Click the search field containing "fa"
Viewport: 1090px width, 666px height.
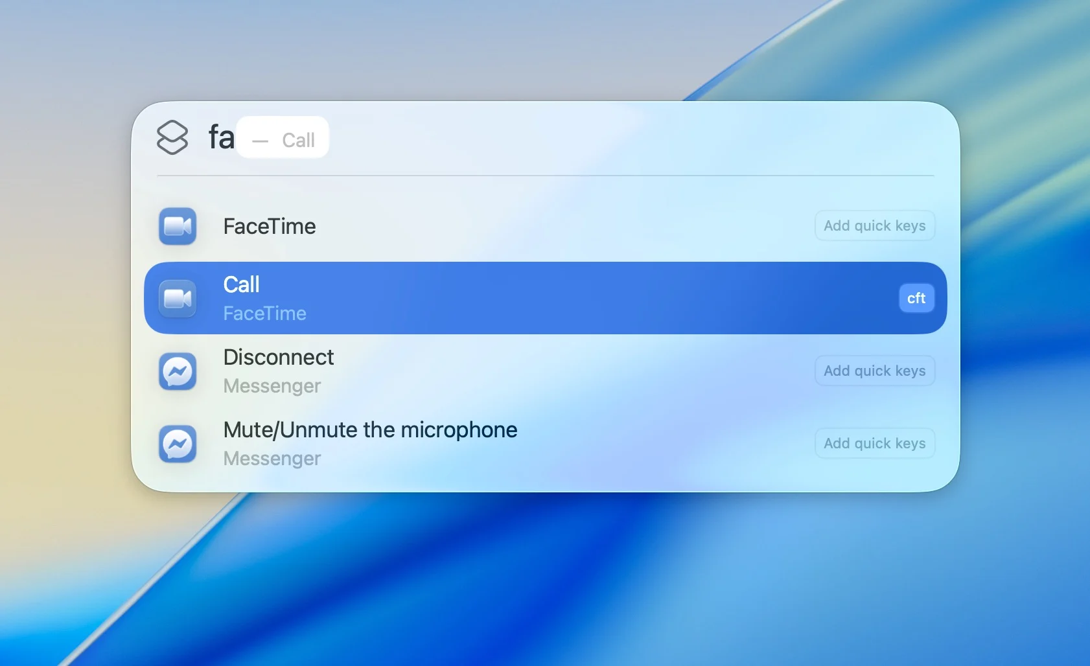point(545,137)
